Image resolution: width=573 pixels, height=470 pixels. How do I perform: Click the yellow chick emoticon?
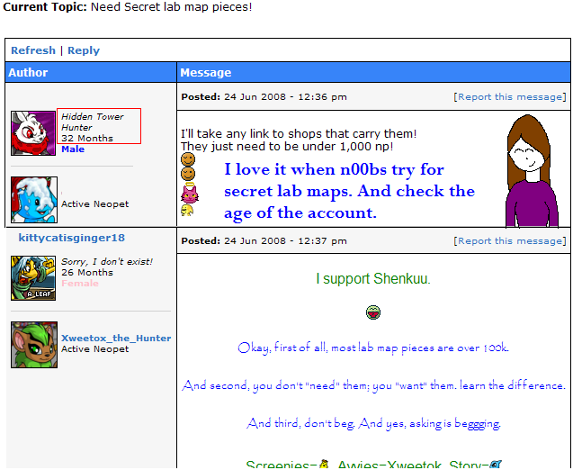[x=187, y=211]
